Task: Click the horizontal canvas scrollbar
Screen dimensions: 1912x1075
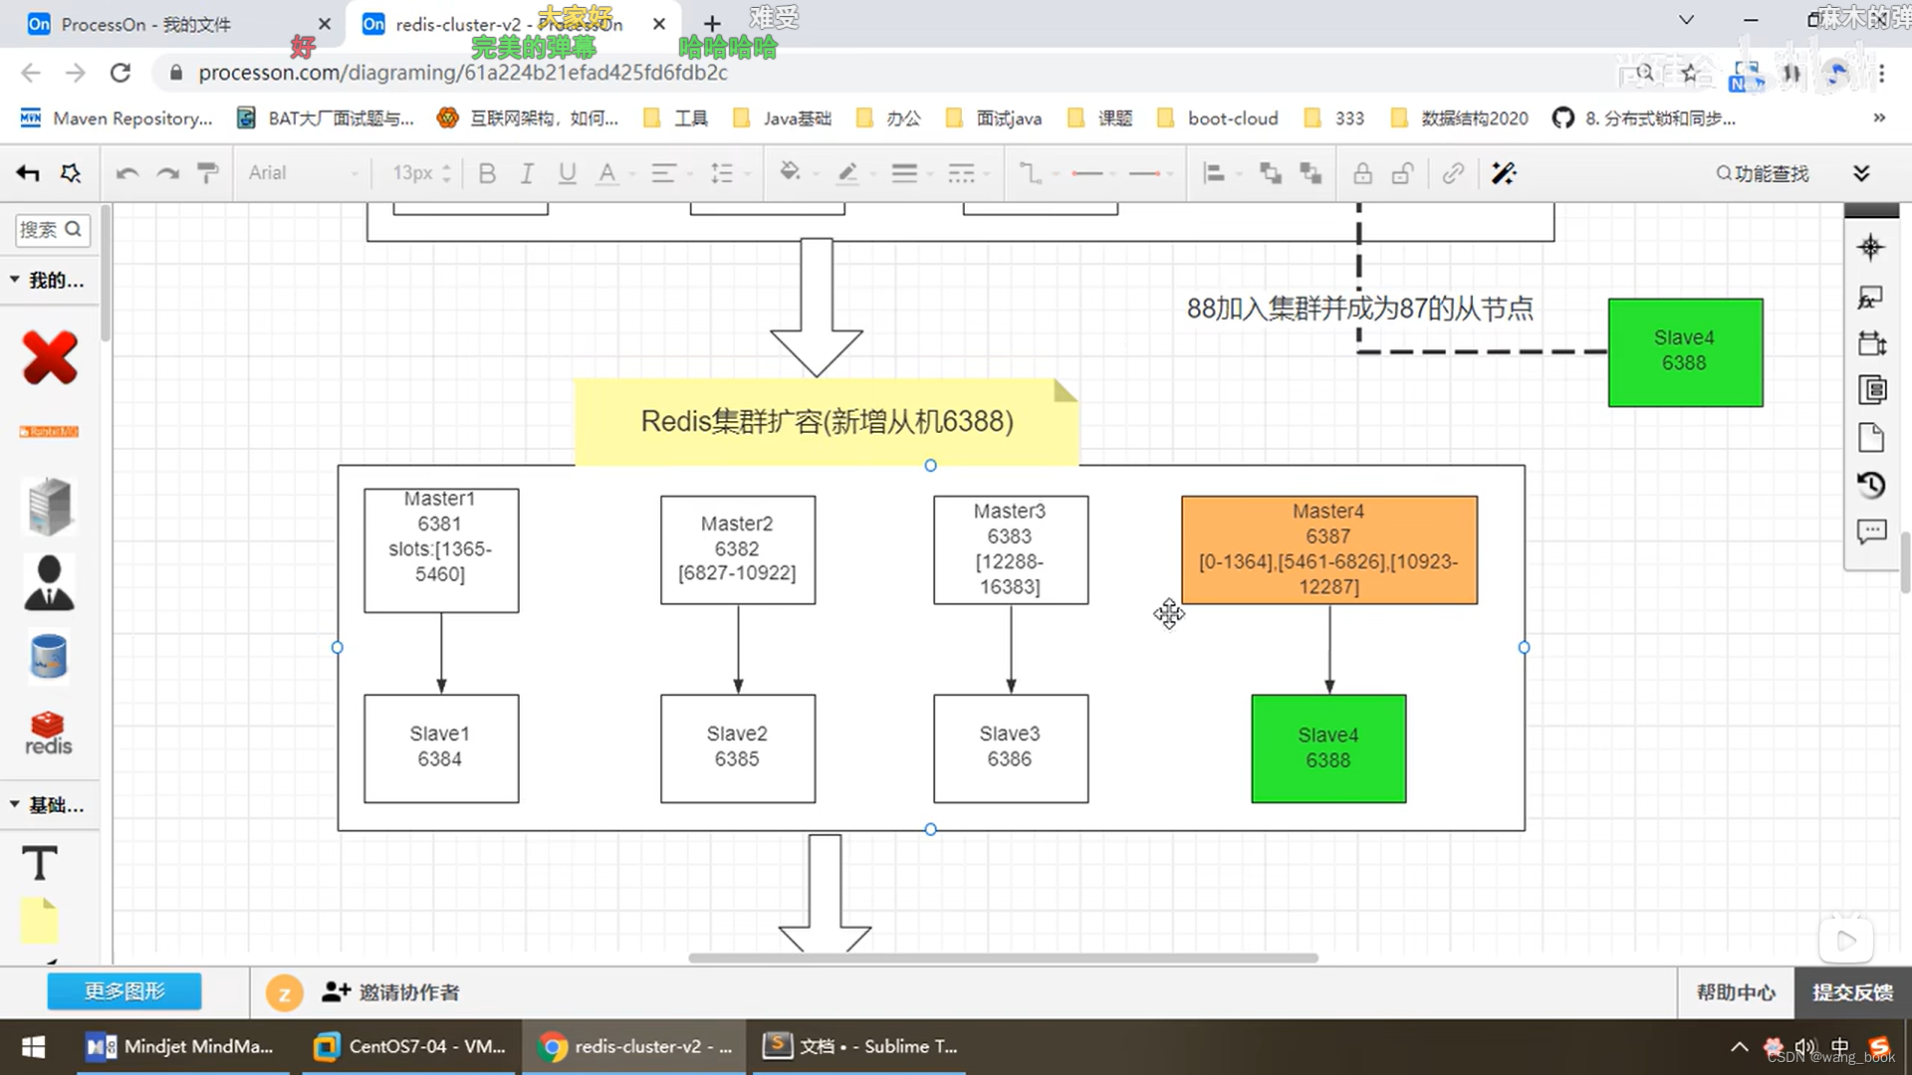Action: 1003,958
